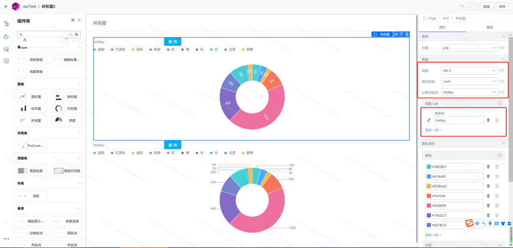This screenshot has width=513, height=248.
Task: Delete the #EDBA42 color row
Action: click(488, 186)
